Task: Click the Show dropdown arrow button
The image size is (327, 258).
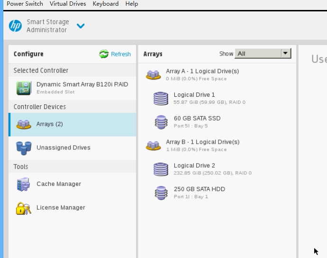Action: click(285, 54)
